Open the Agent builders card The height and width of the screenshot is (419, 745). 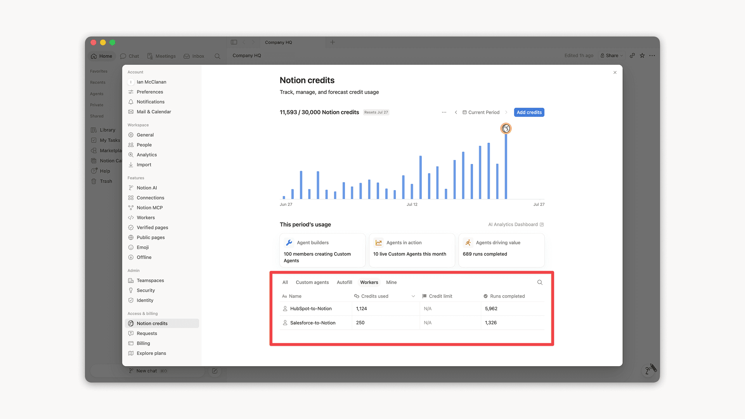tap(322, 250)
